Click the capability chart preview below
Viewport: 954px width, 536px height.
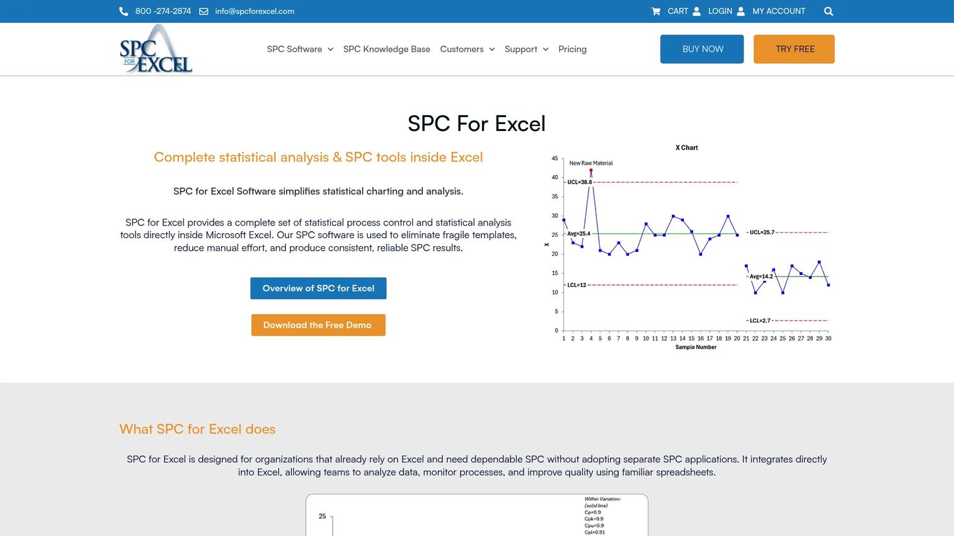click(477, 515)
